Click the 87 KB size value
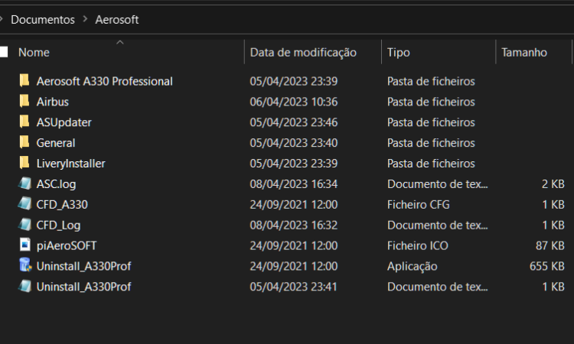The height and width of the screenshot is (344, 574). (550, 245)
